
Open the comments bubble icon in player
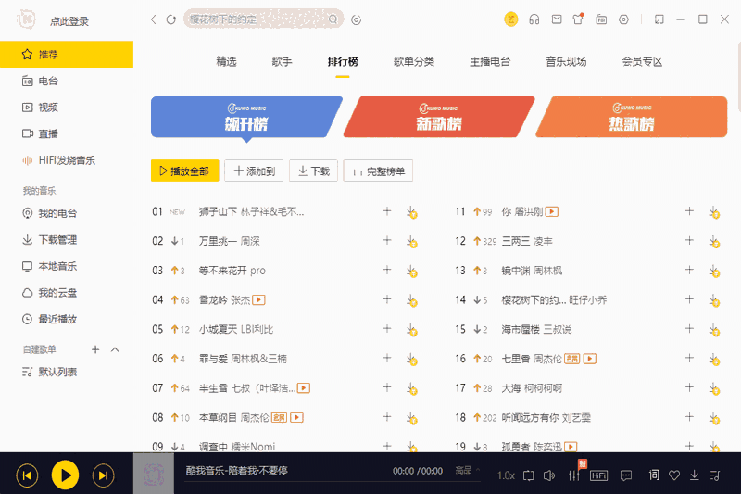tap(626, 475)
